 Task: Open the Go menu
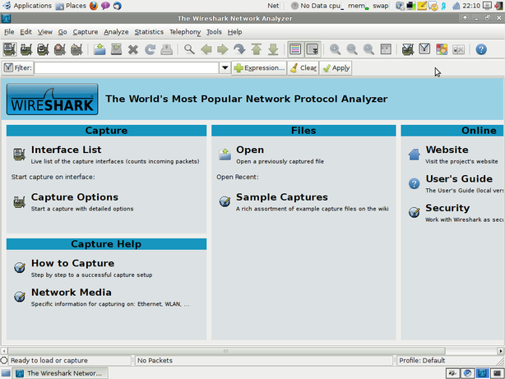click(63, 32)
